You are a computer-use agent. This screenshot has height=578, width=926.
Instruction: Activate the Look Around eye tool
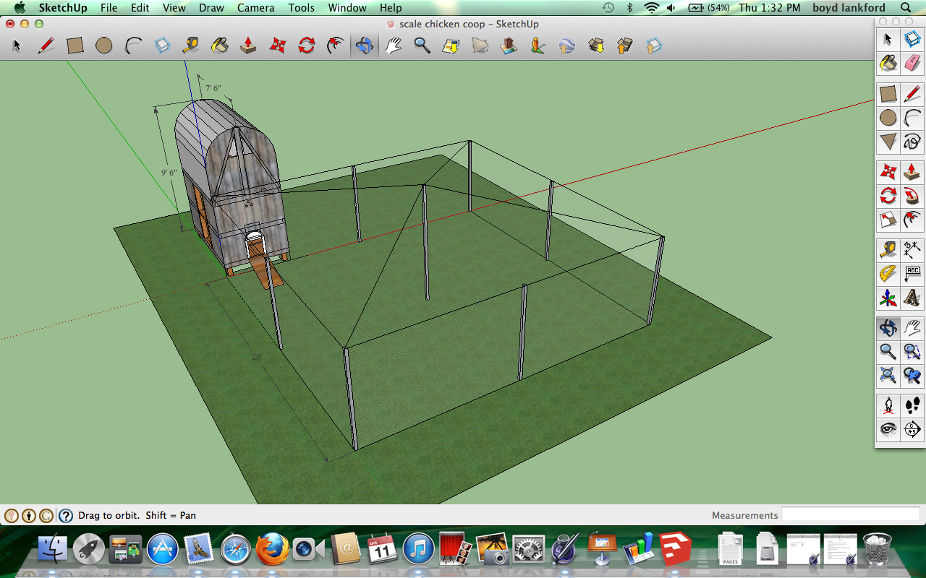point(888,429)
